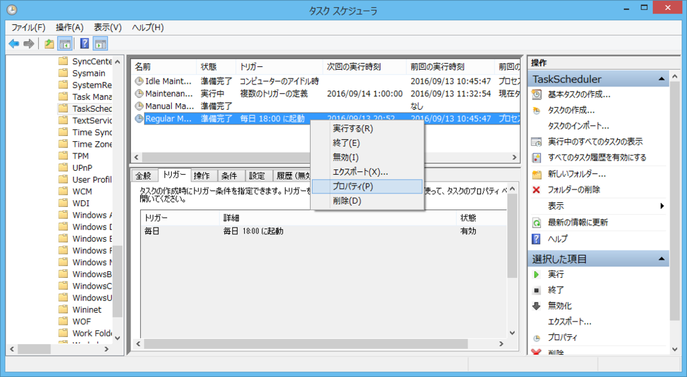Screen dimensions: 687x377
Task: Choose 削除(D) from context menu
Action: (367, 201)
